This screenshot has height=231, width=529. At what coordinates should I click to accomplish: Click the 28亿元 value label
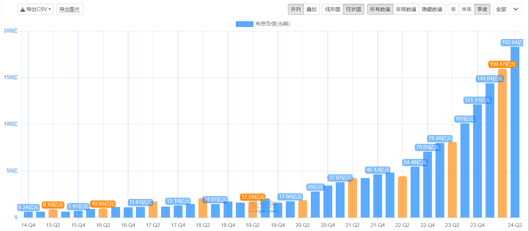click(315, 187)
